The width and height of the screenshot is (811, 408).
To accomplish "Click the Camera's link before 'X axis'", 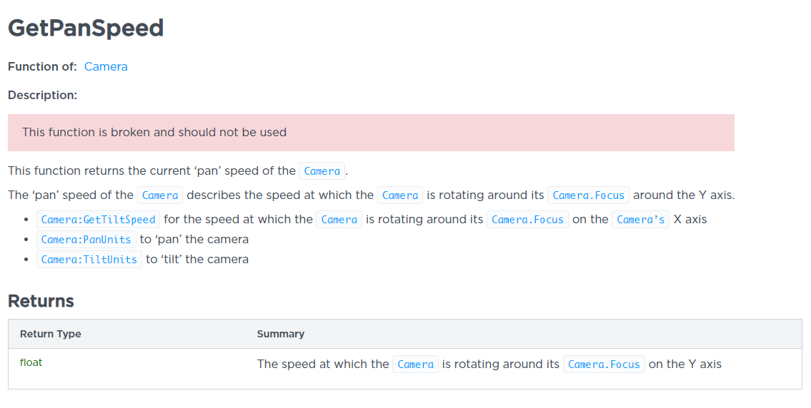I will pos(640,220).
